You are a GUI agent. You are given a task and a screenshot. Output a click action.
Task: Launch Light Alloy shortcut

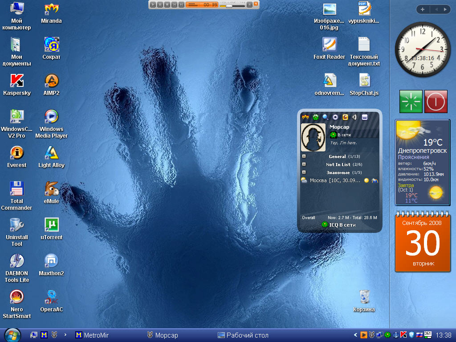point(52,157)
